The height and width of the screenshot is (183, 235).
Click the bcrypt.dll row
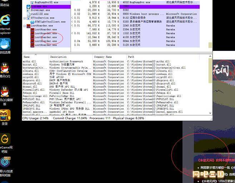pos(111,64)
